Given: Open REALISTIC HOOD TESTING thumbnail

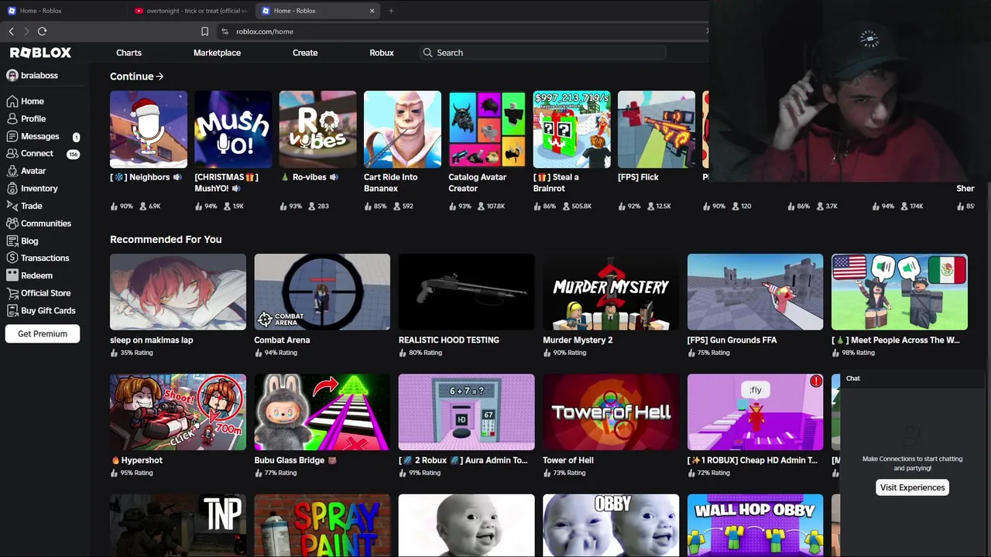Looking at the screenshot, I should [466, 292].
